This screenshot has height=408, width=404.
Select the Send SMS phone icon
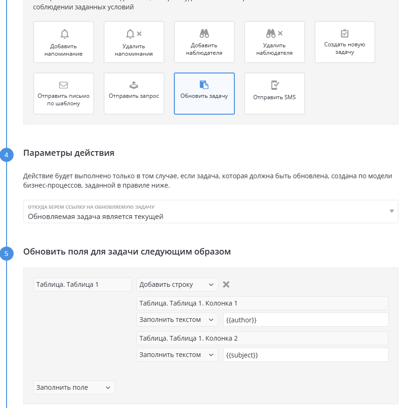click(x=275, y=85)
